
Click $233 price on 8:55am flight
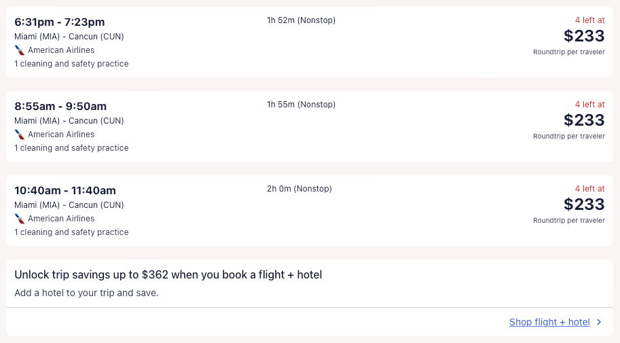point(584,120)
